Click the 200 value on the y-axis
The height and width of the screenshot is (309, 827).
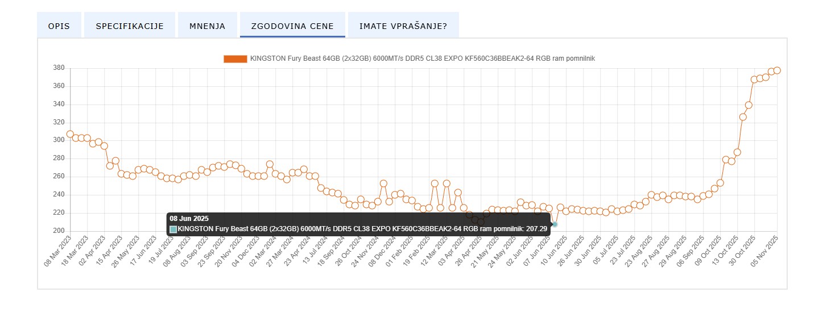pyautogui.click(x=59, y=231)
